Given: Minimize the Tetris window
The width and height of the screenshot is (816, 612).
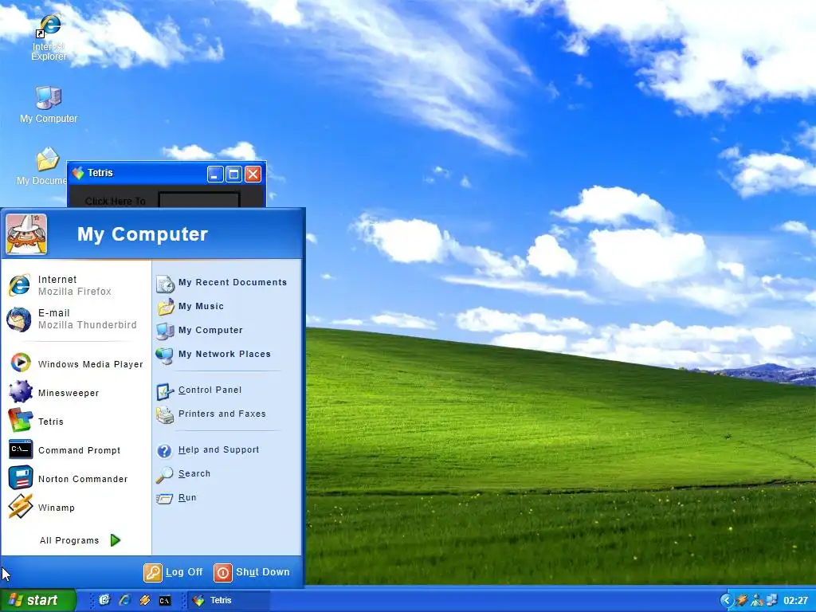Looking at the screenshot, I should tap(215, 174).
